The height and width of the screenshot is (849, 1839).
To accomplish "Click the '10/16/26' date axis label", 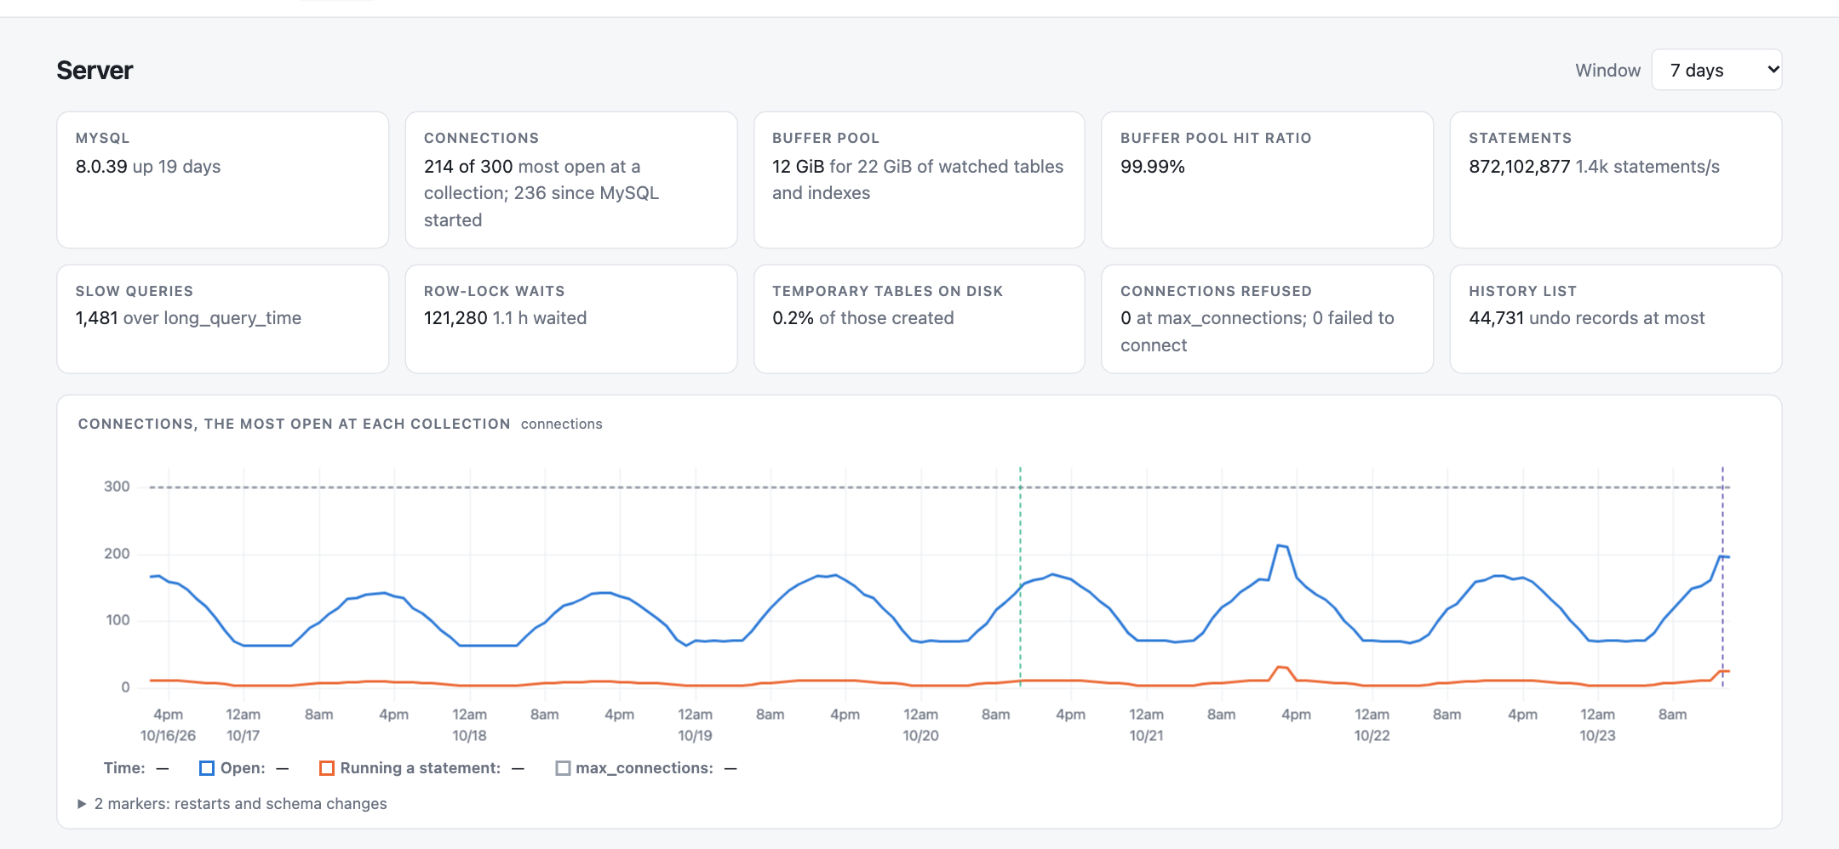I will click(168, 736).
